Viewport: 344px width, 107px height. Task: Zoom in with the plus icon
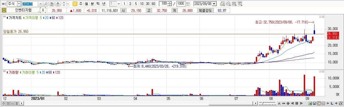click(288, 103)
